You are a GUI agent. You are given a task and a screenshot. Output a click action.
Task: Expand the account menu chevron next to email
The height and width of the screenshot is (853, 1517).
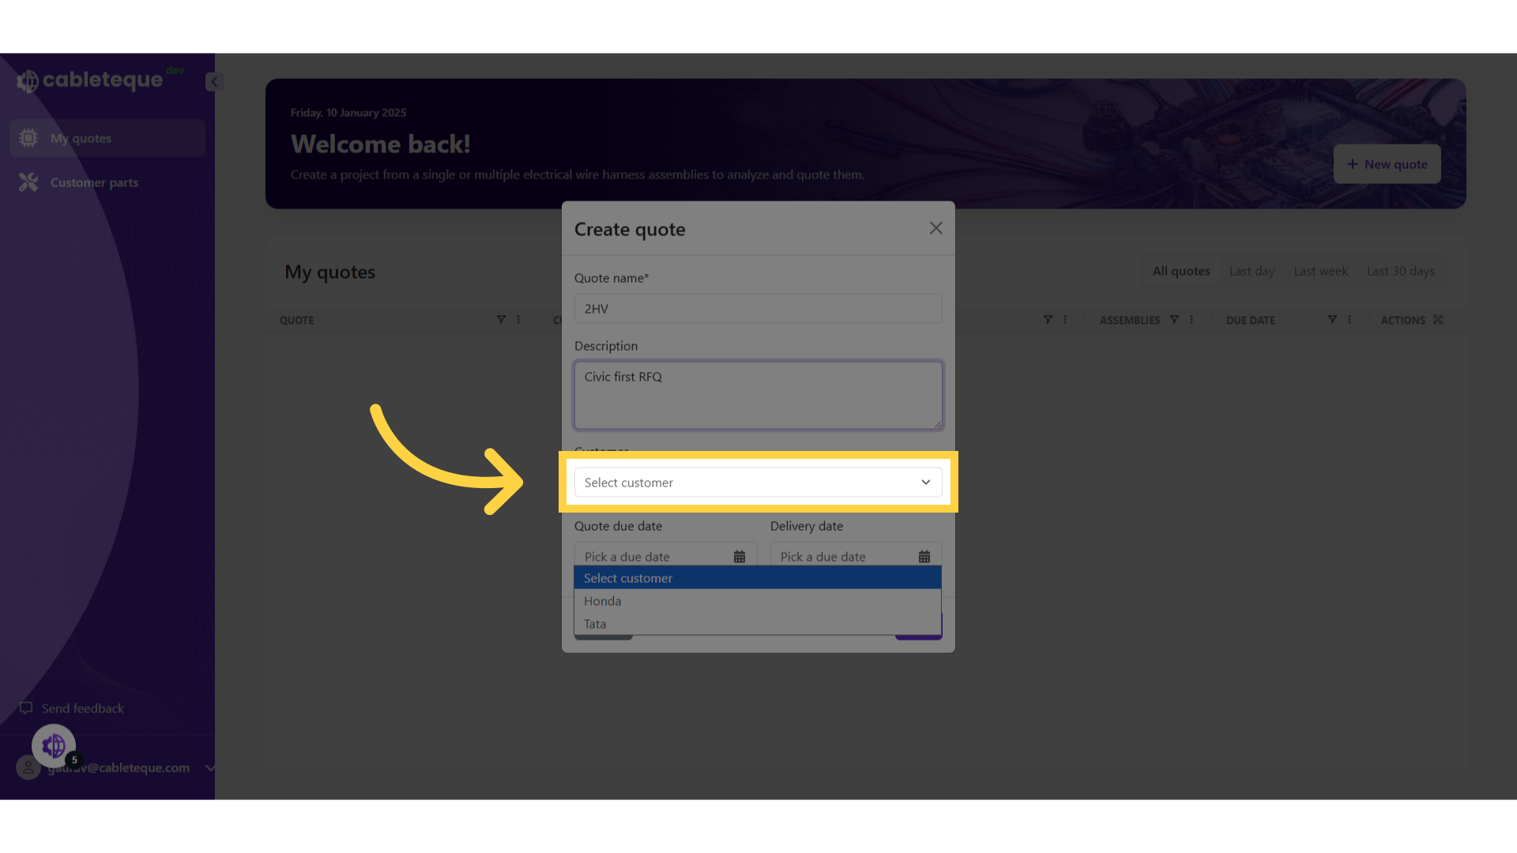coord(209,767)
